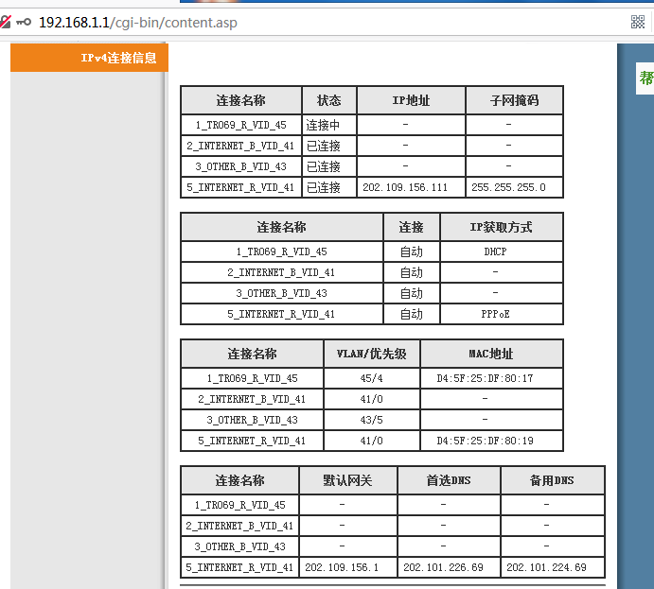Click the VLAN/优先级 column header
The height and width of the screenshot is (589, 654).
click(372, 354)
